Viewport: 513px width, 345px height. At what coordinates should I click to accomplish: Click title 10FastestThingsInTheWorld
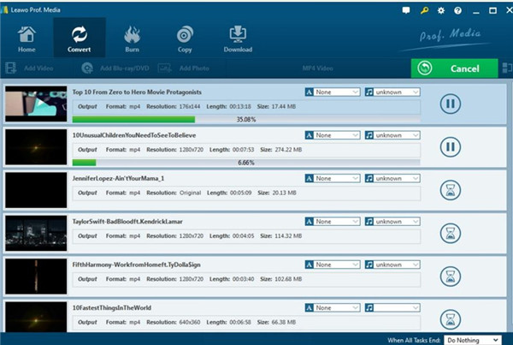(111, 307)
